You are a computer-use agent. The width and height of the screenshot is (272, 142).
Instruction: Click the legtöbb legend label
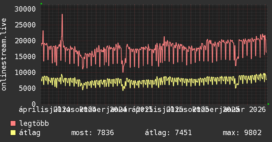(34, 123)
